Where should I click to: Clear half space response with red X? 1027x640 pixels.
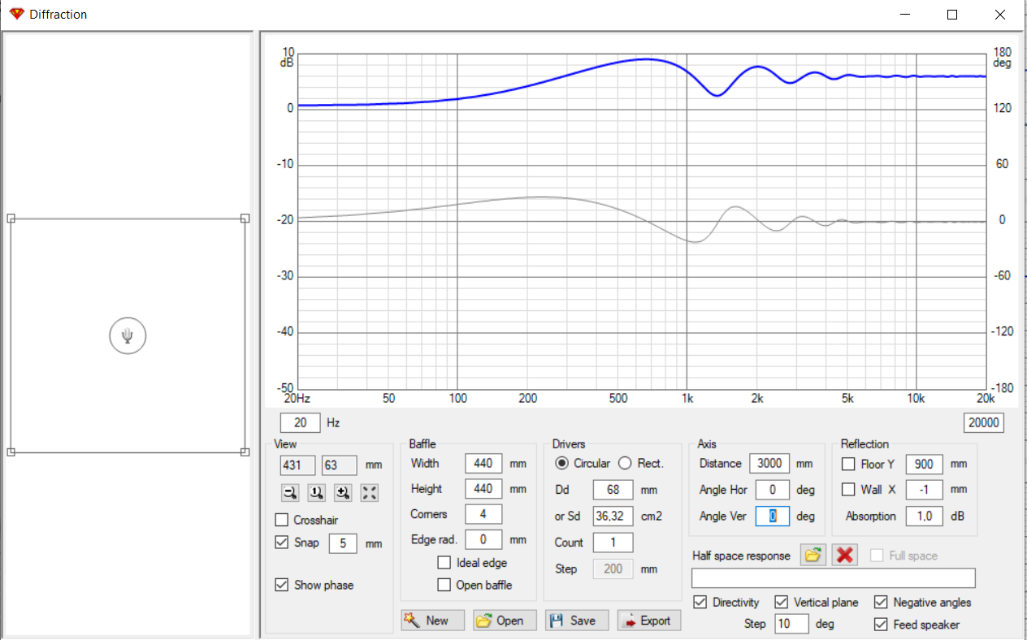pyautogui.click(x=846, y=556)
